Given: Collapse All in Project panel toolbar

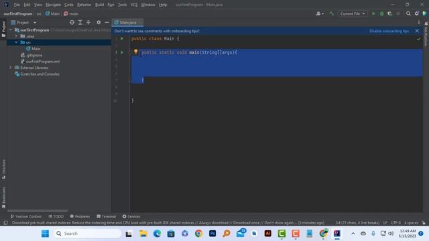Looking at the screenshot, I should (x=88, y=22).
